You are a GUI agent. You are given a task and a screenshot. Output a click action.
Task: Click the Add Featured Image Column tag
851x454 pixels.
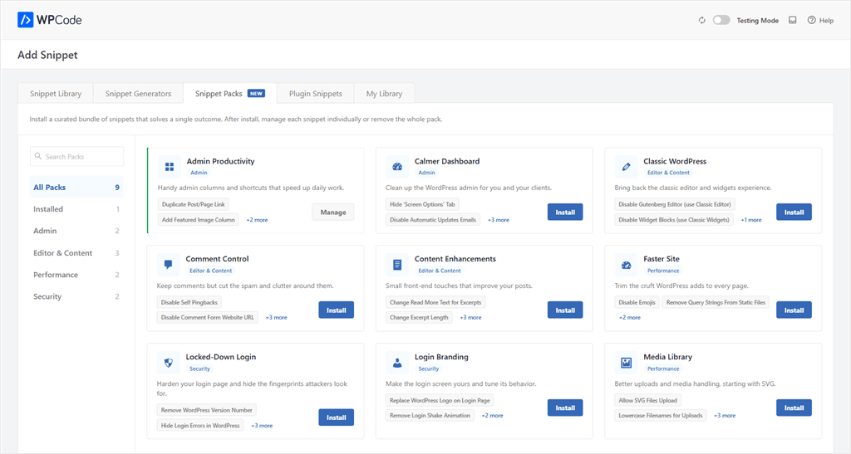(x=198, y=220)
